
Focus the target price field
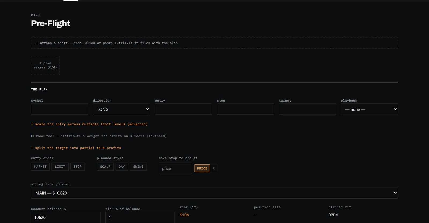(307, 109)
